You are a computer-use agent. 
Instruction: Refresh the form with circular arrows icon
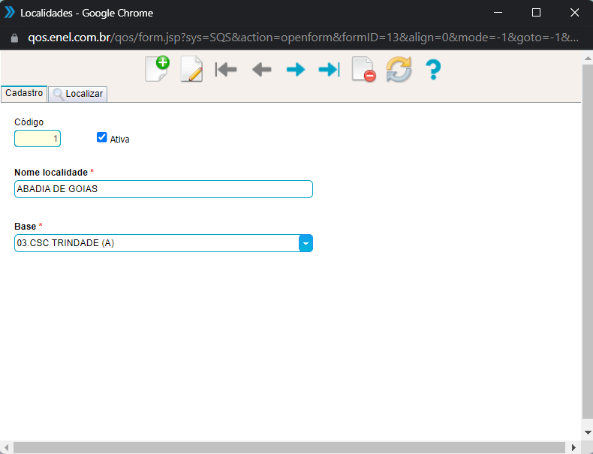pos(399,70)
